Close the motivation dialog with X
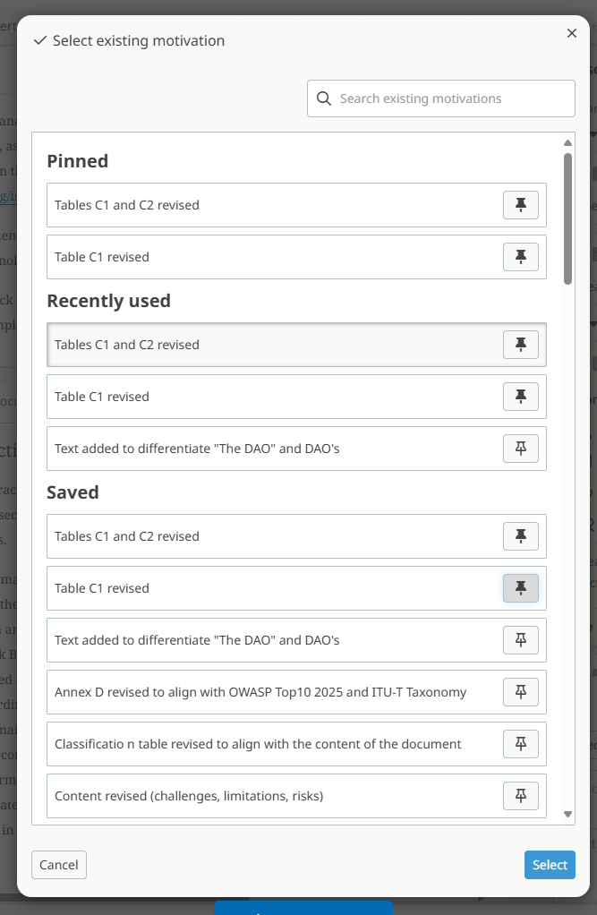Viewport: 597px width, 915px height. click(x=572, y=33)
